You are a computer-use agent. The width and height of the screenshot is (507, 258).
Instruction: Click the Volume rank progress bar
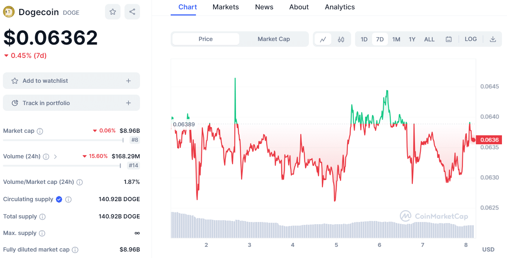(62, 166)
